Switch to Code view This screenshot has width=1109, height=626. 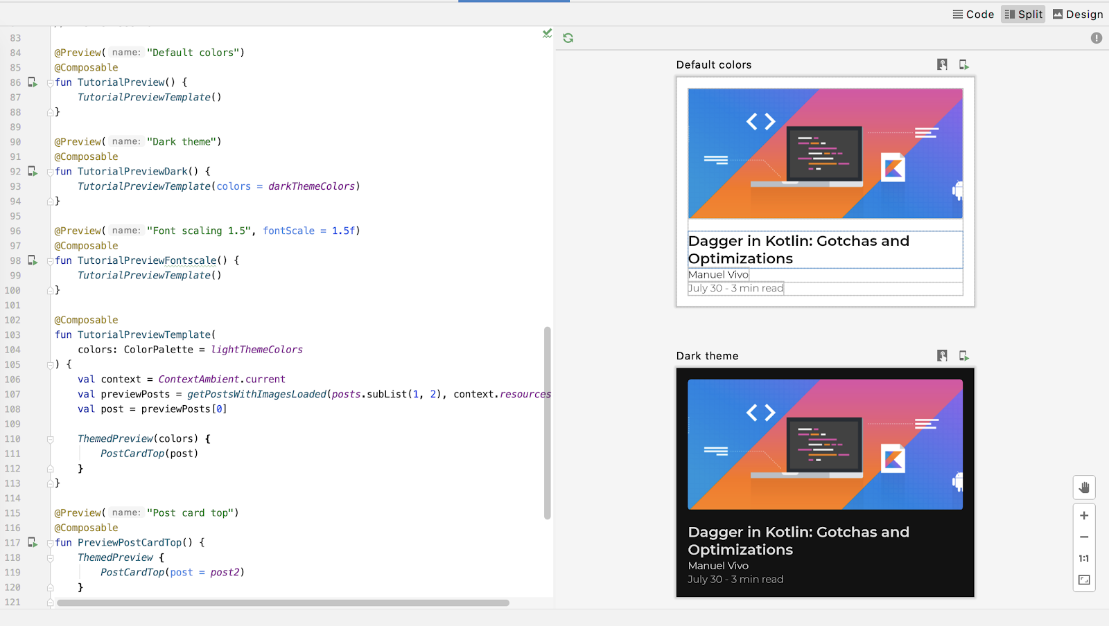coord(973,15)
